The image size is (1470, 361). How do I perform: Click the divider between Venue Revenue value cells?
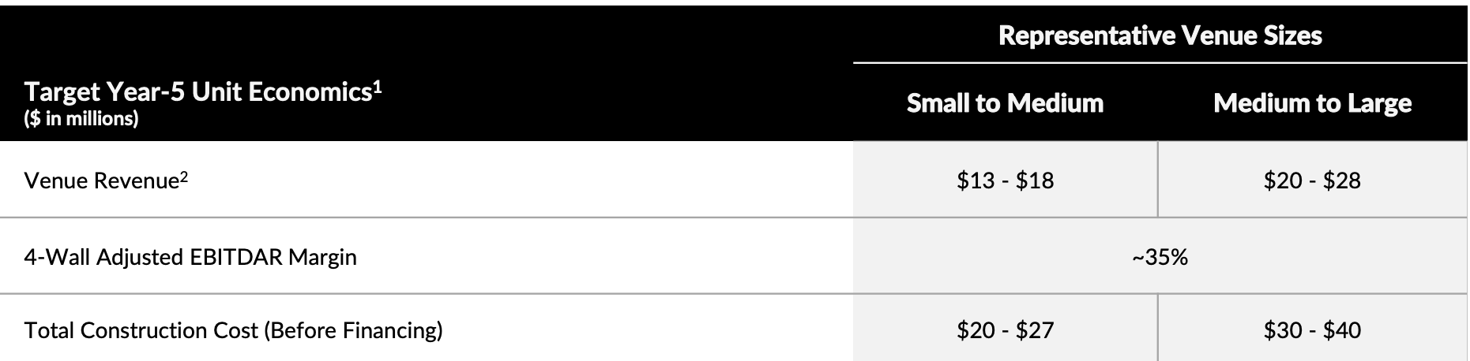coord(1158,180)
